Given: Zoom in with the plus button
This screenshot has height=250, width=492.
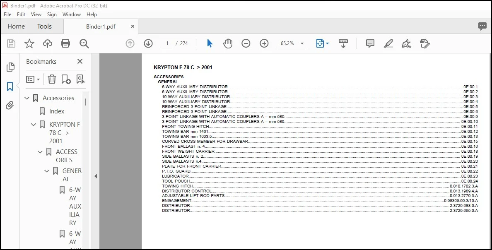Looking at the screenshot, I should (x=264, y=43).
